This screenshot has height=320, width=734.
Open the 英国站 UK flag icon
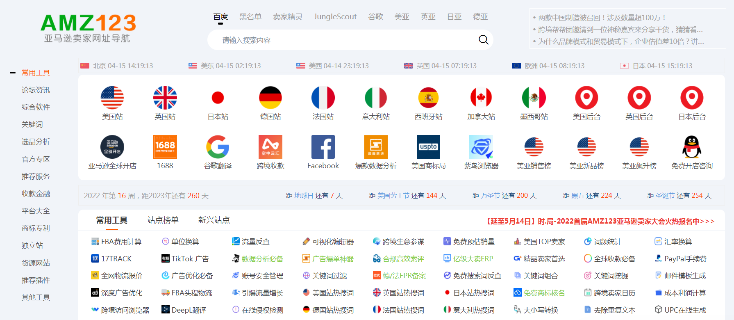[x=165, y=98]
